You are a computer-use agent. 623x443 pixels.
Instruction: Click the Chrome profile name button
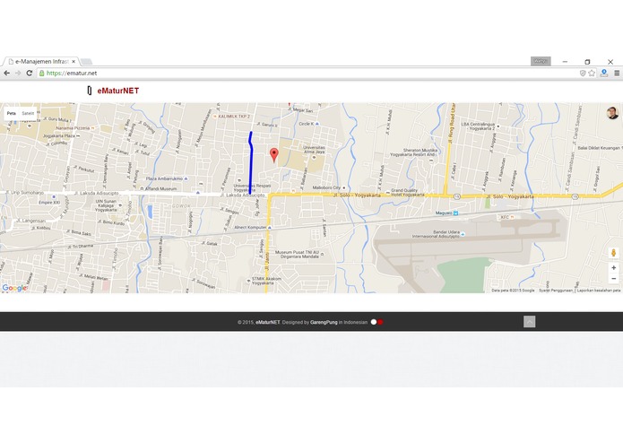coord(541,61)
